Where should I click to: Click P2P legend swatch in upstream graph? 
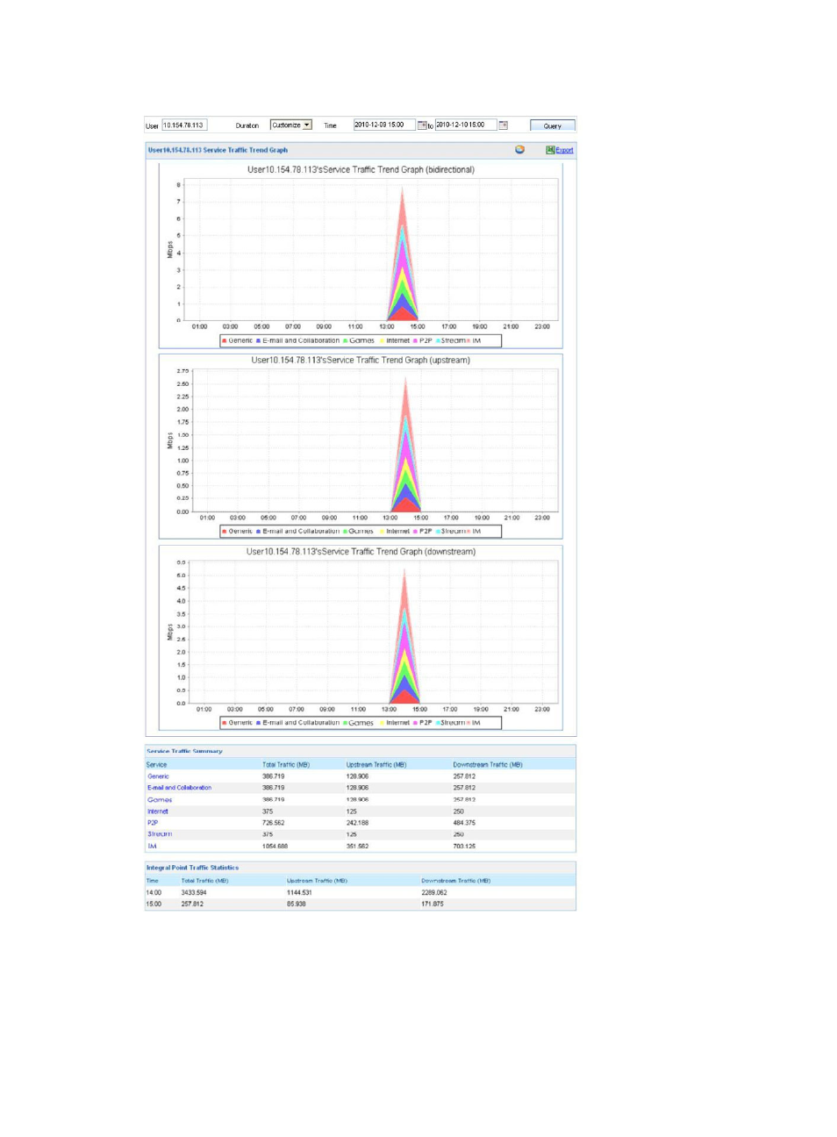416,532
